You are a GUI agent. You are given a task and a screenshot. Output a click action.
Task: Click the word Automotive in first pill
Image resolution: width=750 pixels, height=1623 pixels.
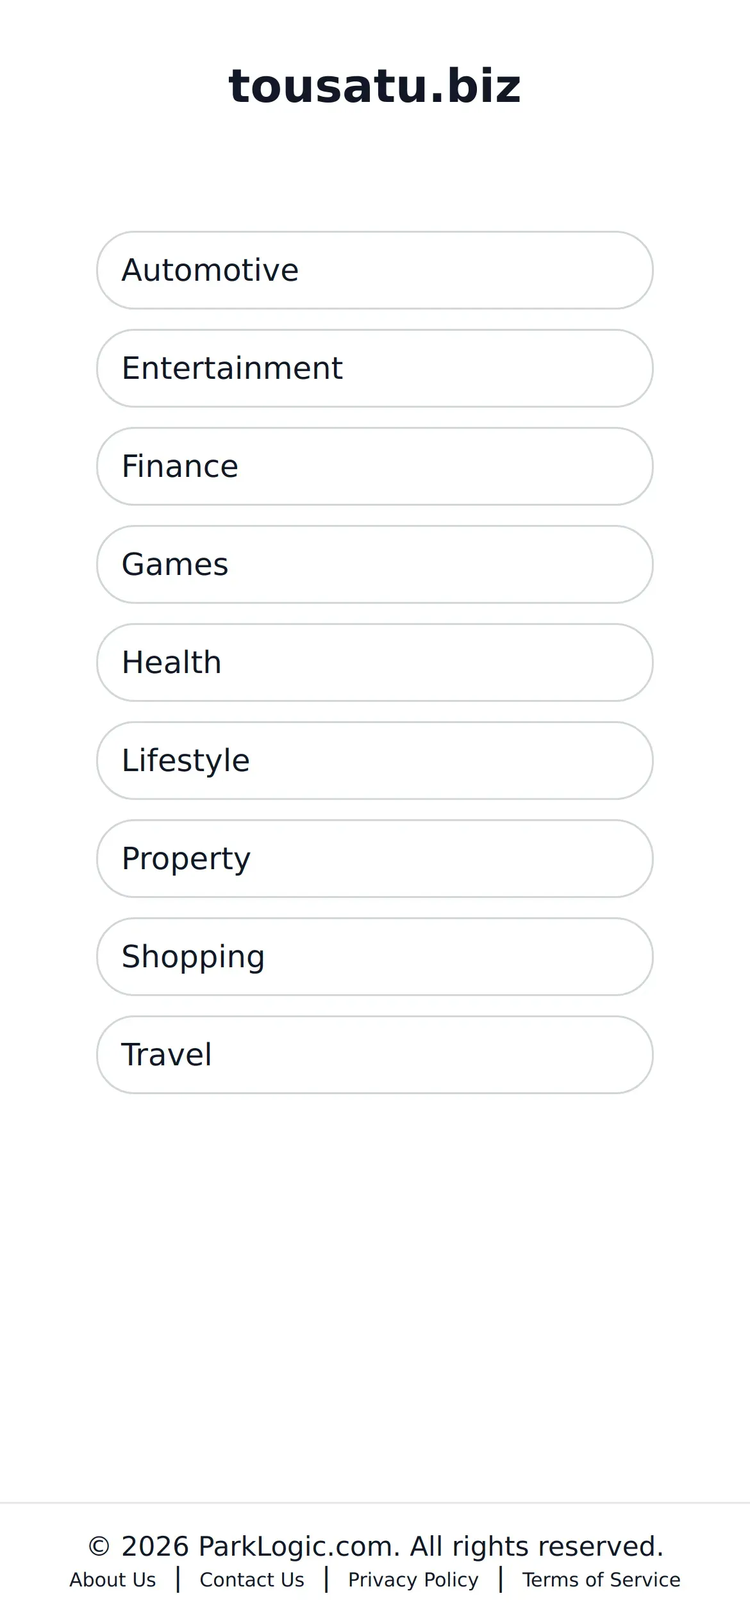(x=210, y=270)
